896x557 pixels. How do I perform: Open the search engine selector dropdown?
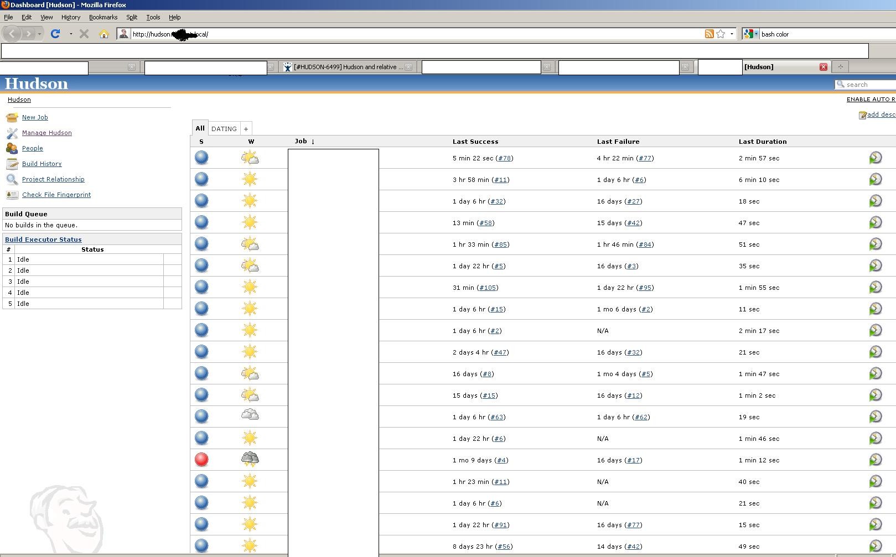(x=750, y=34)
